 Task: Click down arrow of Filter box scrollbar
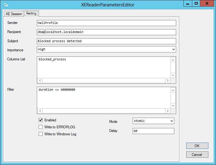click(x=173, y=106)
